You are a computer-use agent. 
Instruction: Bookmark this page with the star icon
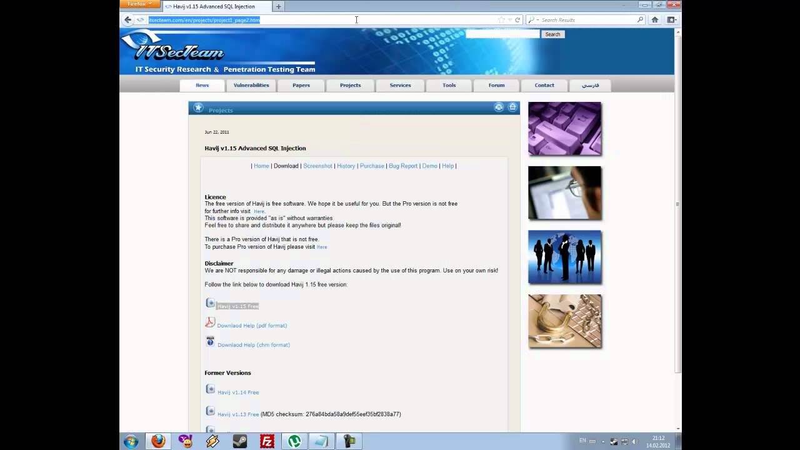click(501, 20)
